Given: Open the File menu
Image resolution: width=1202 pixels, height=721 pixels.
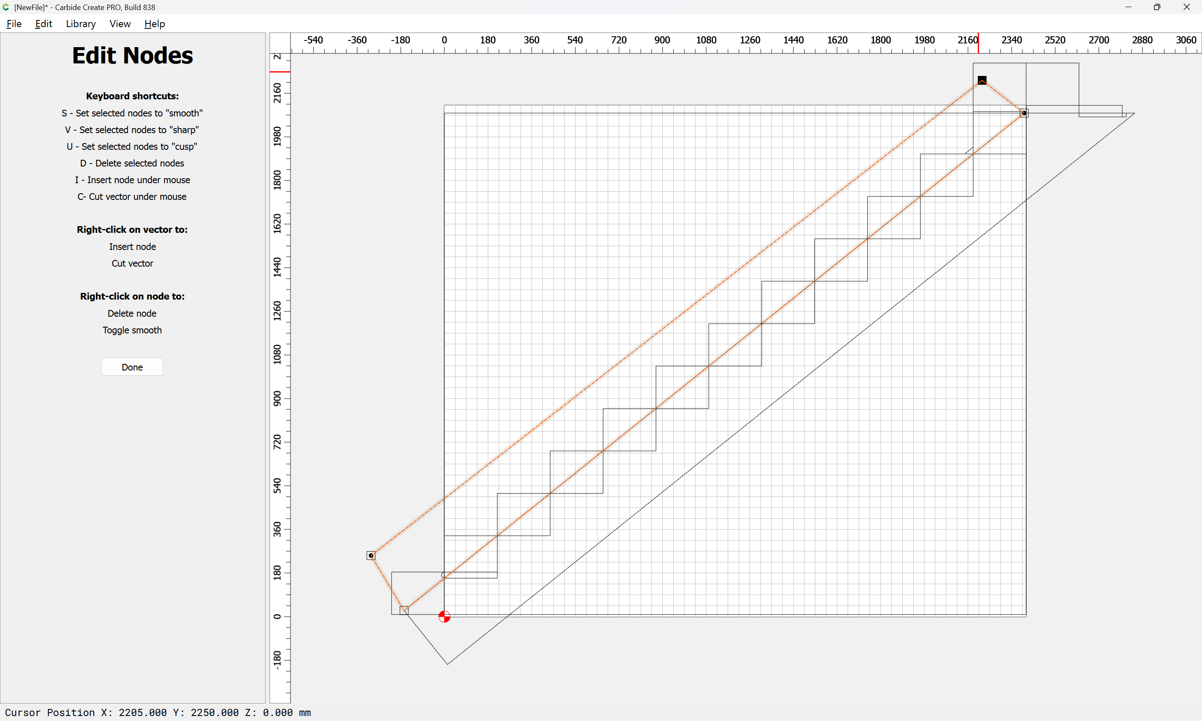Looking at the screenshot, I should 14,24.
